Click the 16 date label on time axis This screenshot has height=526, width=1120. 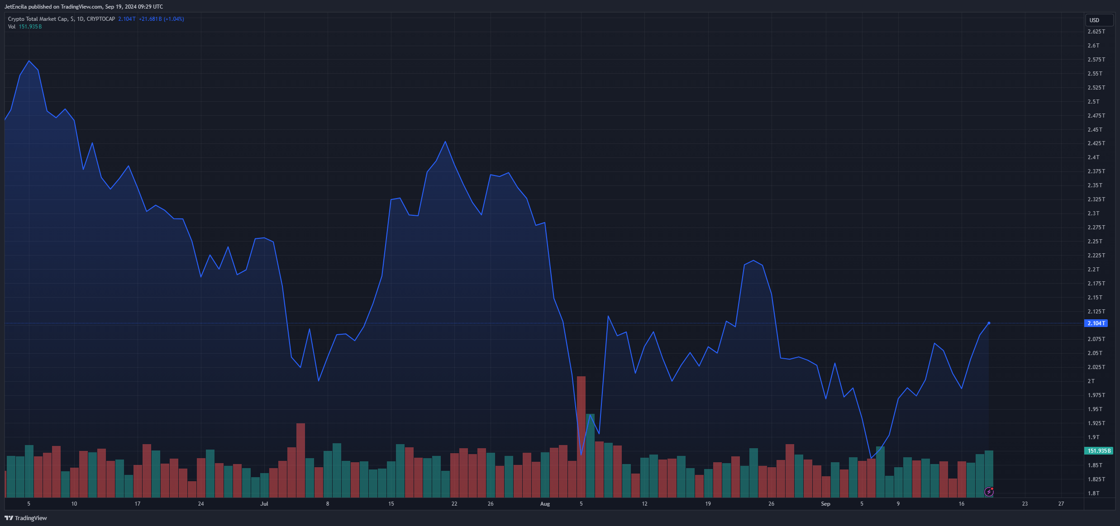pyautogui.click(x=962, y=504)
